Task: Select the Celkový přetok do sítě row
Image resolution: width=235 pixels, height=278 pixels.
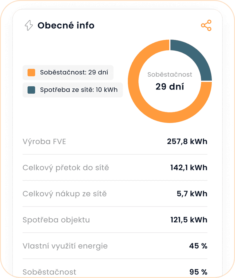Action: (x=66, y=168)
